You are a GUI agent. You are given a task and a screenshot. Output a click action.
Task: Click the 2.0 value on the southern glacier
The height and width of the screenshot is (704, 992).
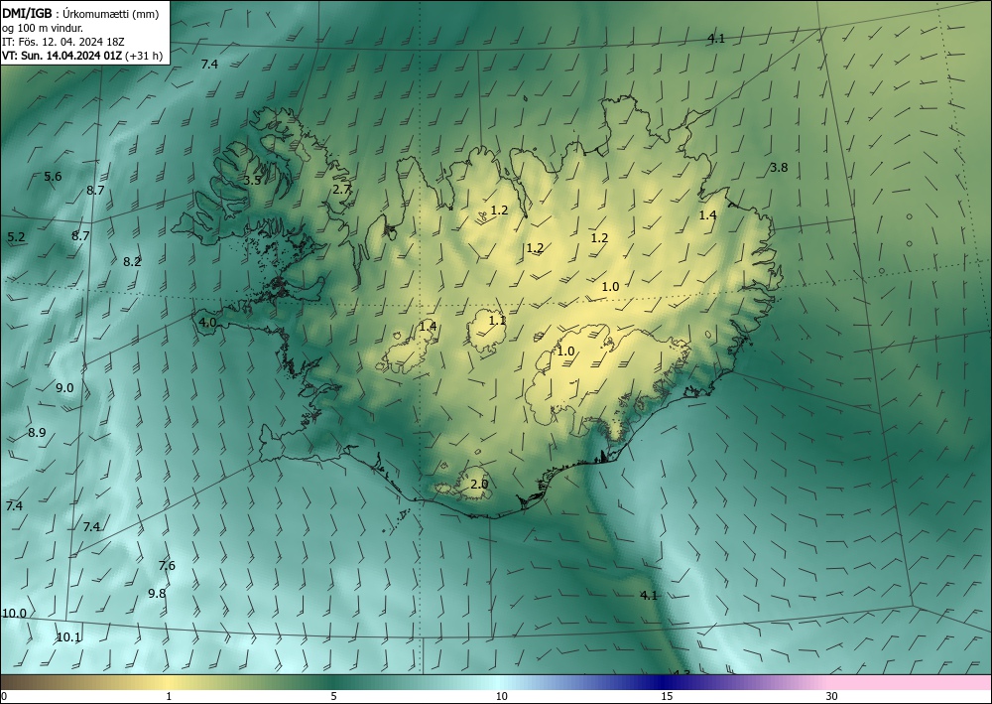(479, 485)
